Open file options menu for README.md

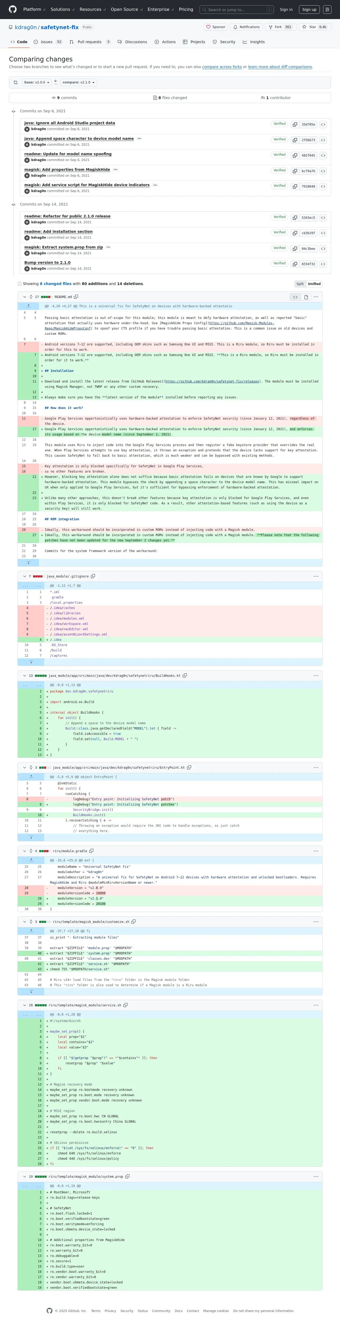tap(316, 297)
